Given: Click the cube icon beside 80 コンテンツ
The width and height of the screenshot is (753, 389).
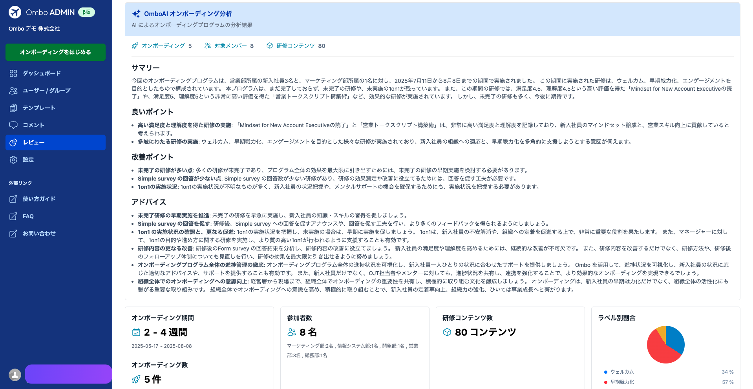Looking at the screenshot, I should tap(447, 332).
